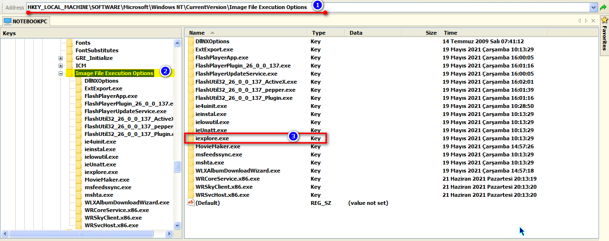Screen dimensions: 609x241
Task: Close the NOTEBOOKPC tab using the X
Action: pos(593,21)
